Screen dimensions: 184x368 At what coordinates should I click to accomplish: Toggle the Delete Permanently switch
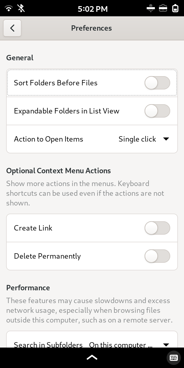[x=157, y=256]
